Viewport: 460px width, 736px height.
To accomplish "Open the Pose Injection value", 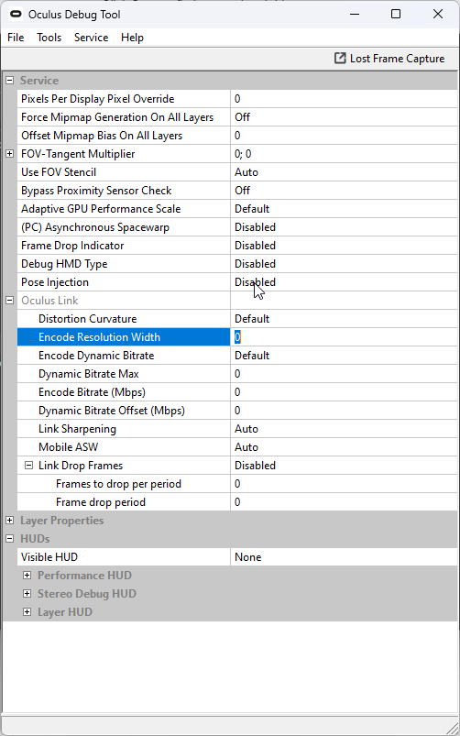I will pos(344,282).
